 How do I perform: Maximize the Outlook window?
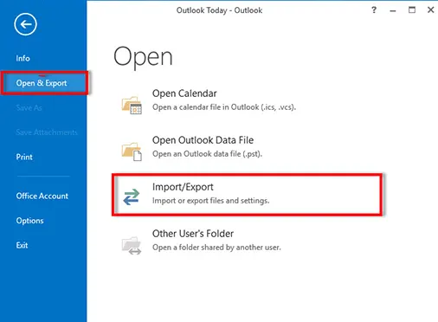(x=412, y=10)
